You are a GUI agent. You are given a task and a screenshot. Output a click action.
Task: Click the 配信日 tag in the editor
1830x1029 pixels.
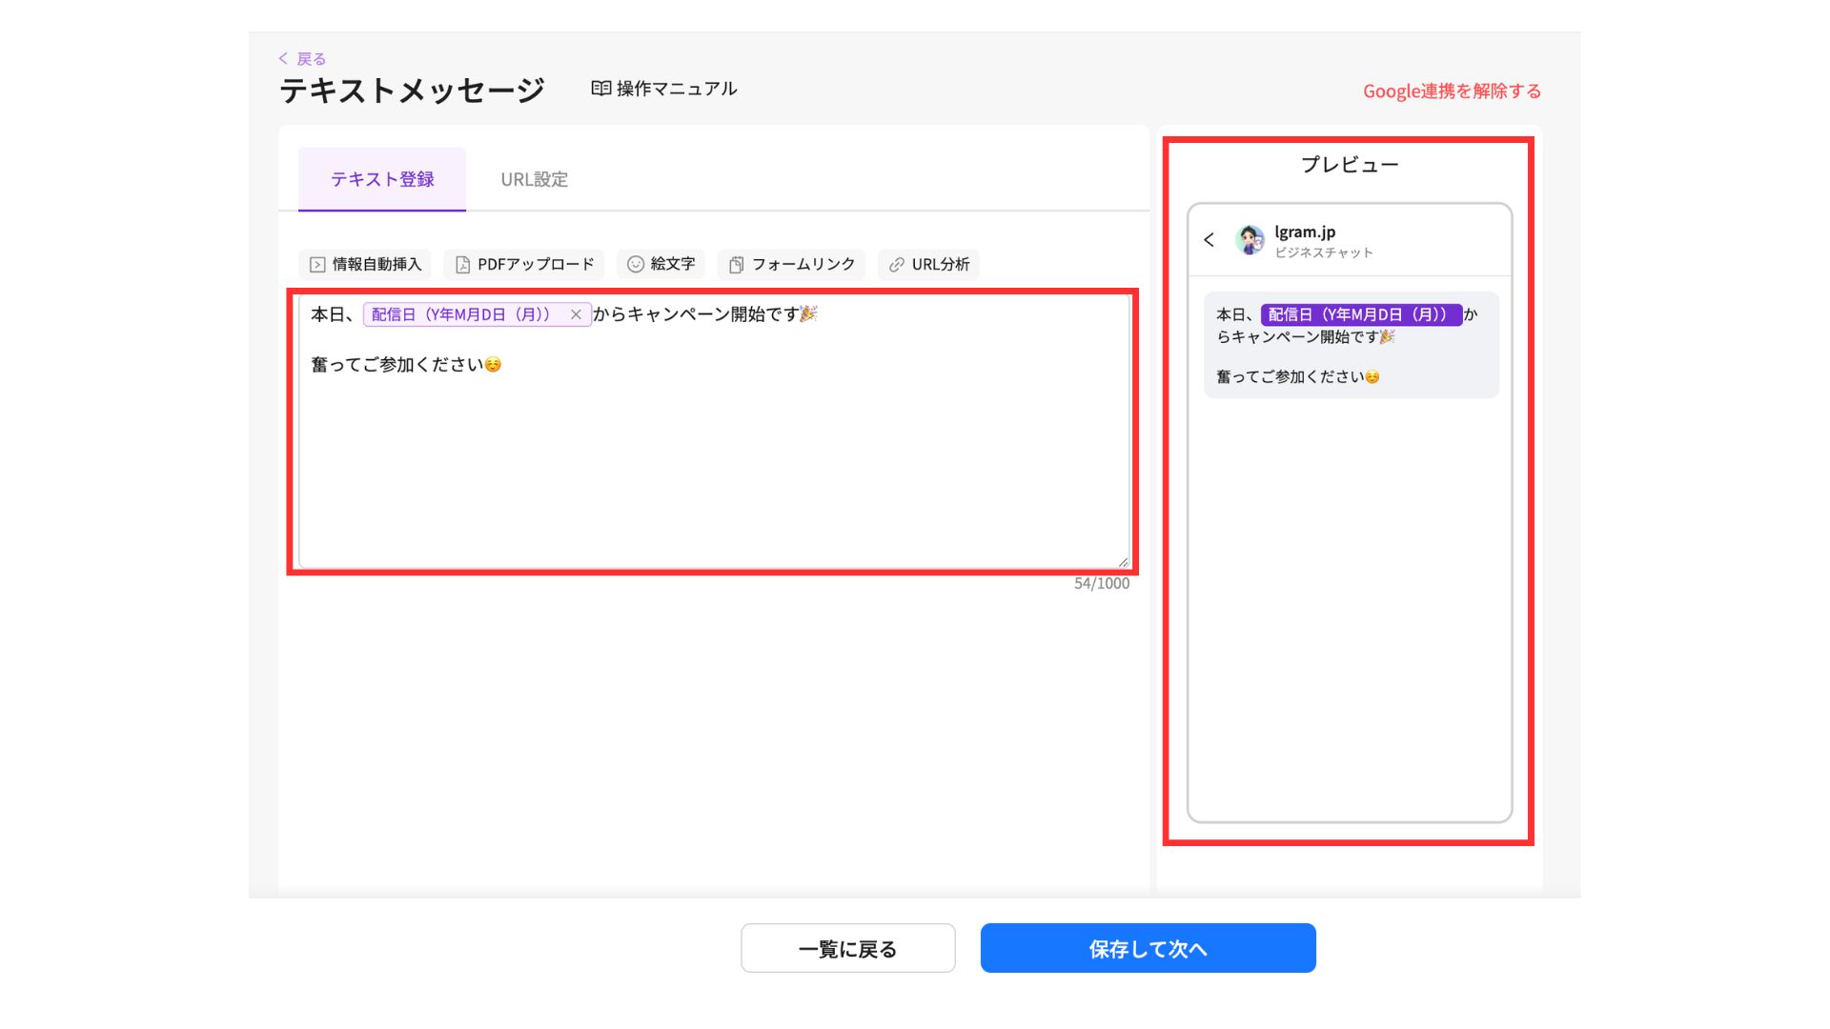click(460, 314)
